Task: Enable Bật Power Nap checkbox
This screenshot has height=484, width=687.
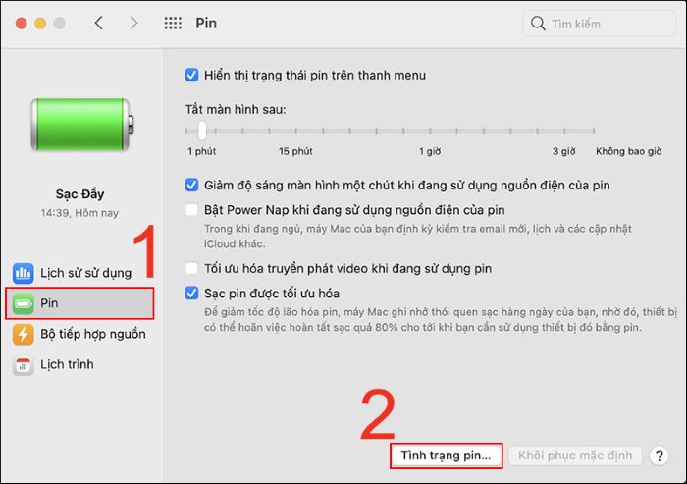Action: [191, 209]
